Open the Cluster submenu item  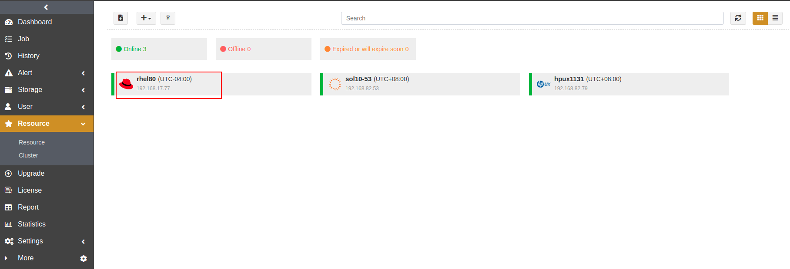click(28, 155)
